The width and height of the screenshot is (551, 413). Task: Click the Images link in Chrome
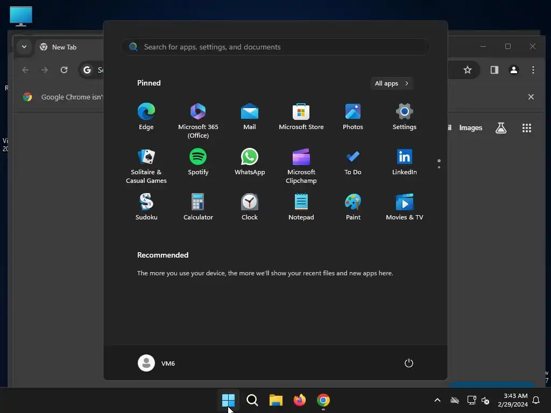tap(470, 128)
